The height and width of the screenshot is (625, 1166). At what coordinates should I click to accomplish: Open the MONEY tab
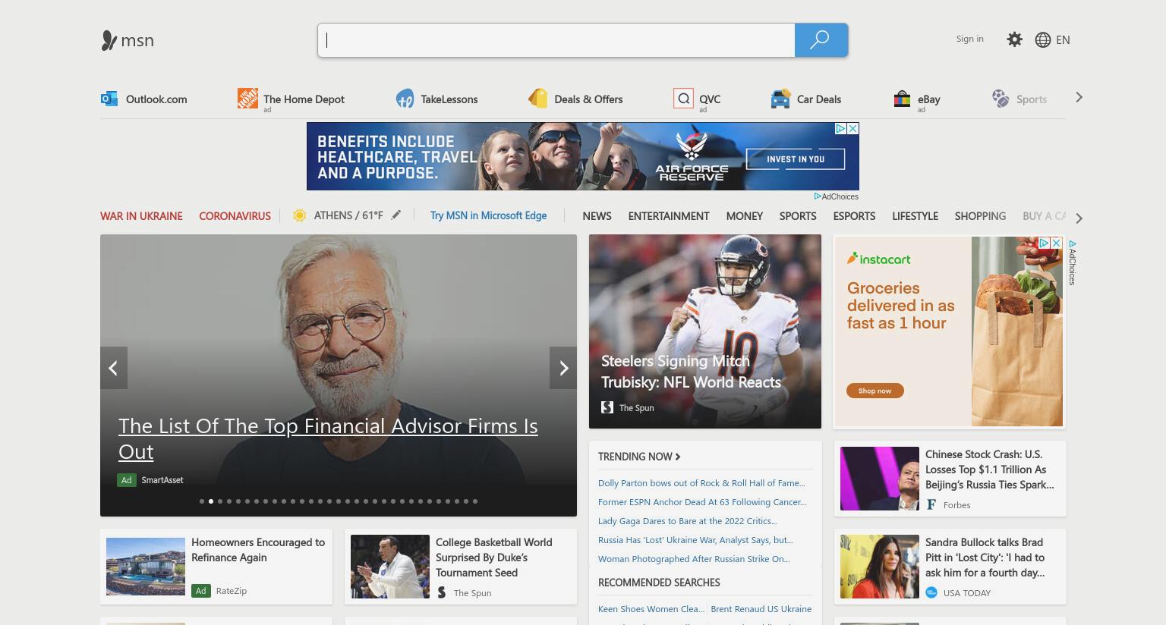click(x=744, y=216)
